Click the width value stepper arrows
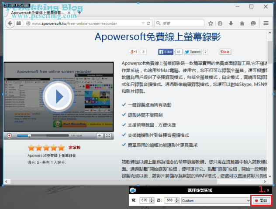The height and width of the screenshot is (209, 276). (x=152, y=200)
